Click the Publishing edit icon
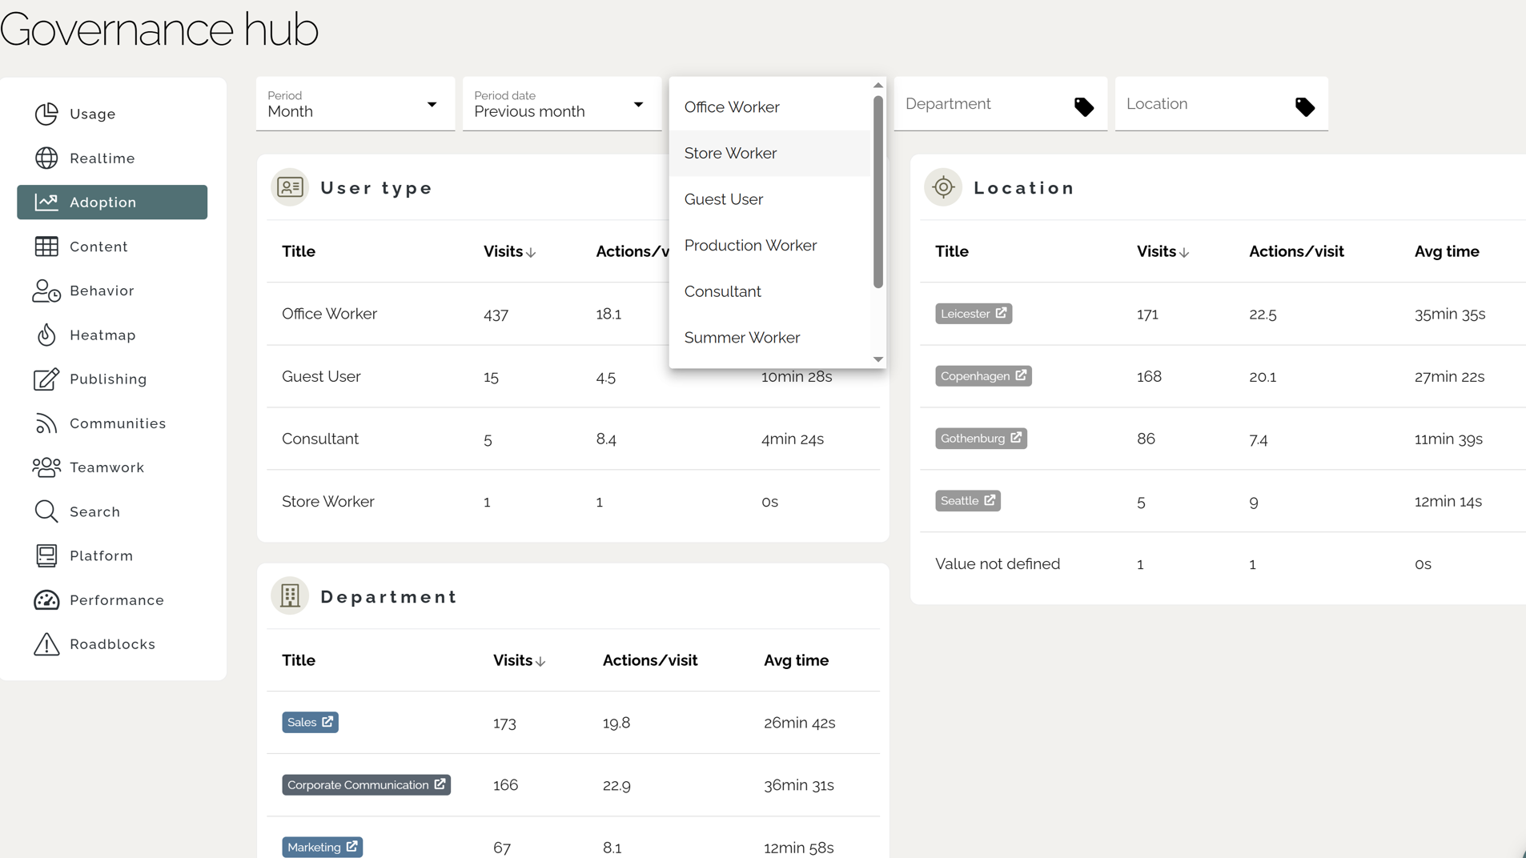This screenshot has width=1526, height=858. 46,379
